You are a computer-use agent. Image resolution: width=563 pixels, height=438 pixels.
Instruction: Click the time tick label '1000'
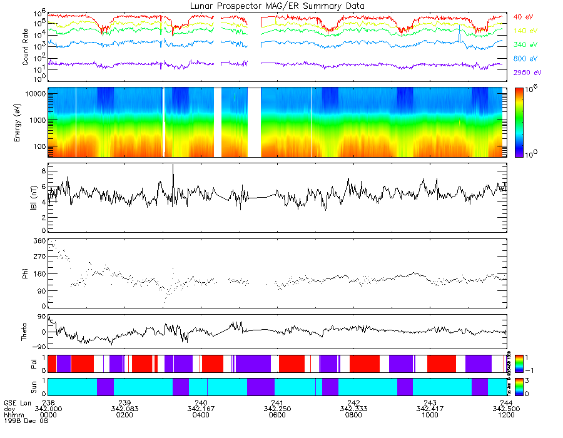tap(430, 415)
